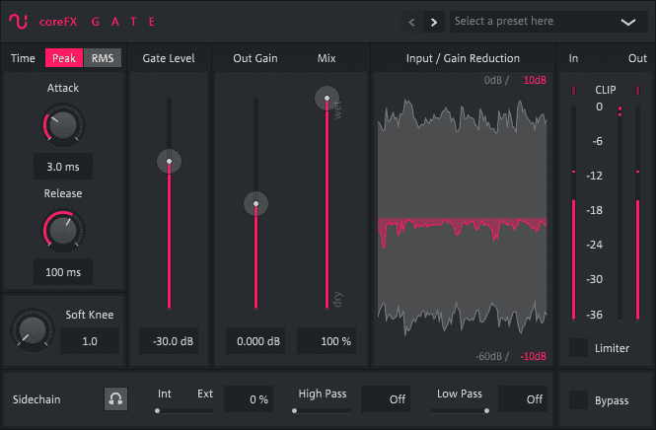Reset the CLIP indicator
This screenshot has width=656, height=430.
(605, 90)
